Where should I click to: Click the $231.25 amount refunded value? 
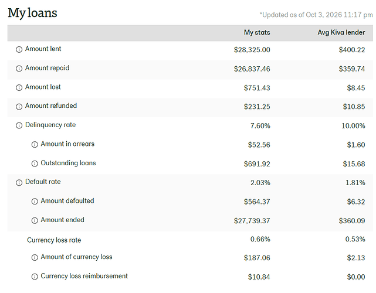257,107
